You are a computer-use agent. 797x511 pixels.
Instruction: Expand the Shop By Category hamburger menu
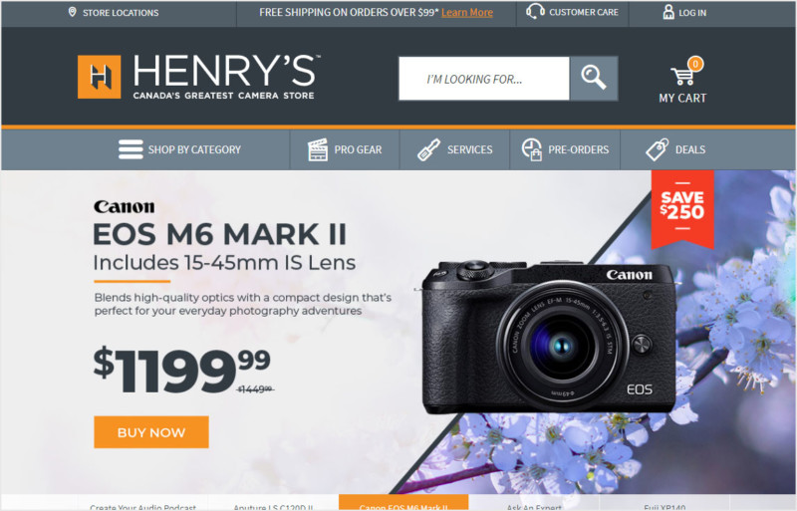click(131, 149)
